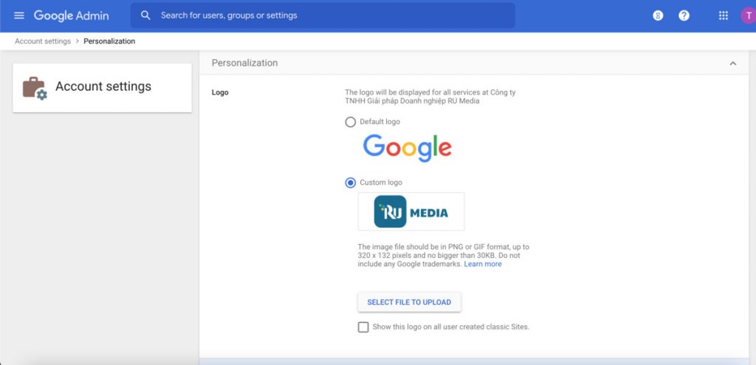Click the logo description text about RU Media
The width and height of the screenshot is (756, 365).
click(430, 97)
